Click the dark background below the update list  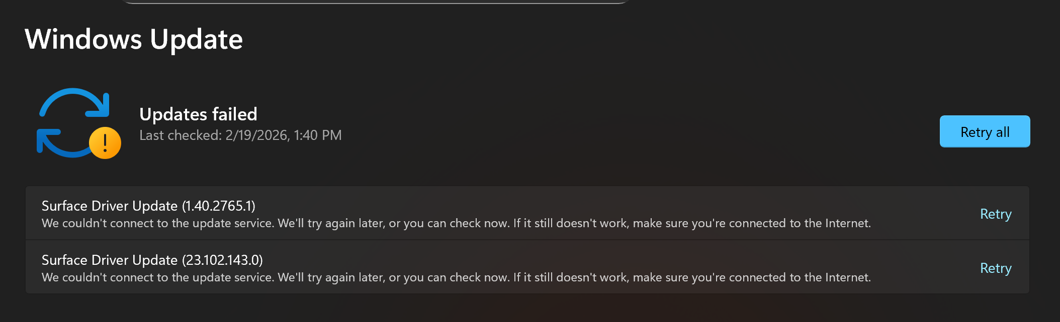(x=503, y=308)
